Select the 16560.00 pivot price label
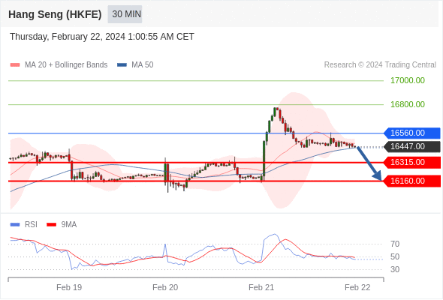This screenshot has height=300, width=443. coord(411,133)
